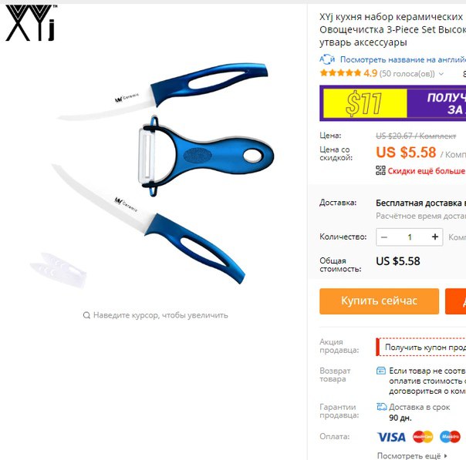This screenshot has height=460, width=466.
Task: Expand the rating votes dropdown arrow
Action: click(441, 74)
